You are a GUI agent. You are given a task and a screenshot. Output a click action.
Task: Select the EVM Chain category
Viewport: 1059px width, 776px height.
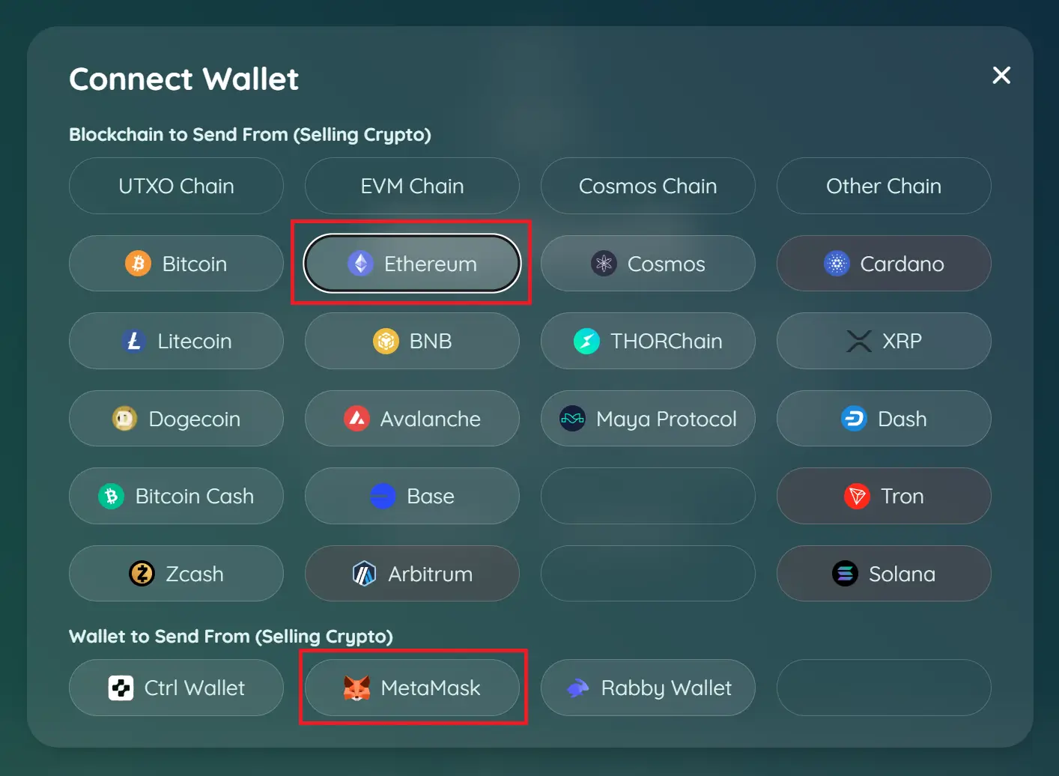(412, 186)
